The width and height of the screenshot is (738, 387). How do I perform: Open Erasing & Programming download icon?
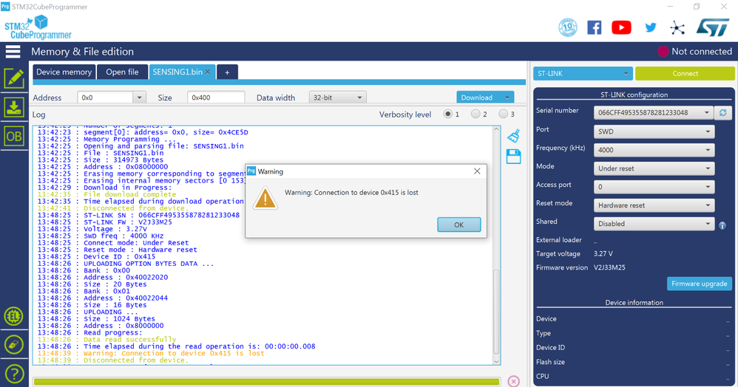coord(14,107)
